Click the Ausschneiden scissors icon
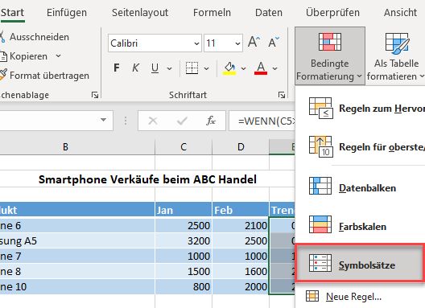This screenshot has height=308, width=425. pyautogui.click(x=2, y=36)
